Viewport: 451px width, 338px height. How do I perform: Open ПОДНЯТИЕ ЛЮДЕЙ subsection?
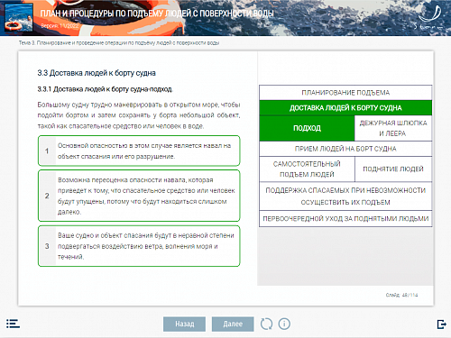pyautogui.click(x=393, y=169)
